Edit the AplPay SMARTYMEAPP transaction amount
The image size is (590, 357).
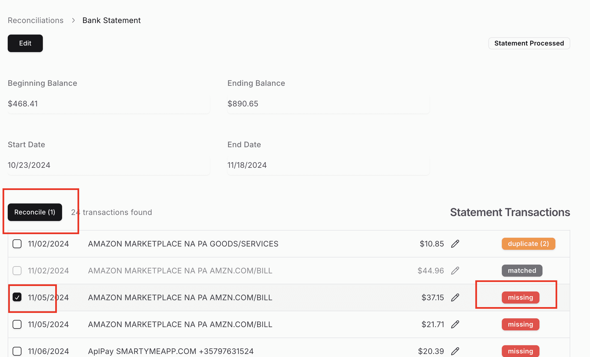(455, 351)
